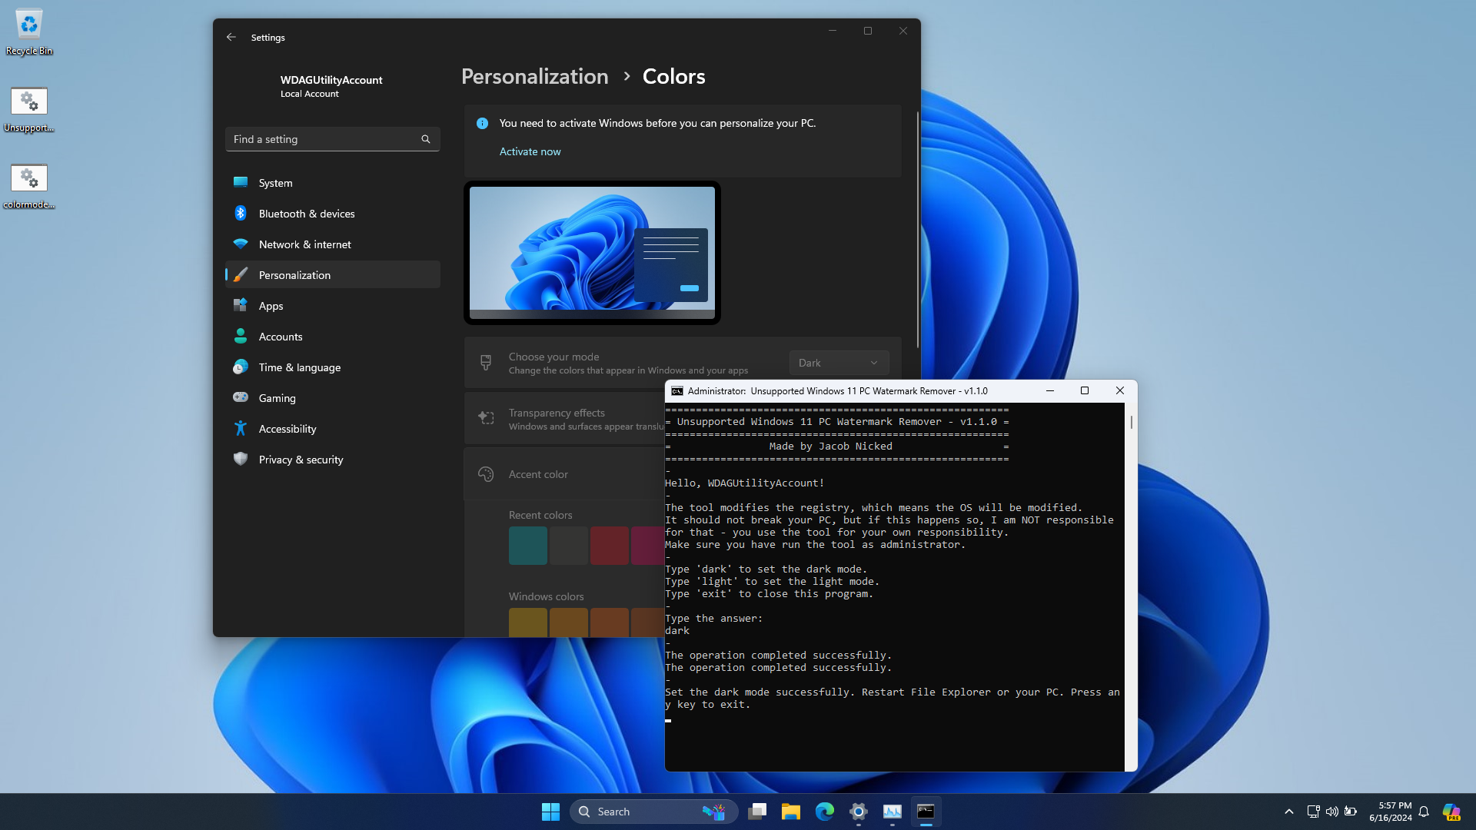Go to Privacy & security settings

[301, 460]
